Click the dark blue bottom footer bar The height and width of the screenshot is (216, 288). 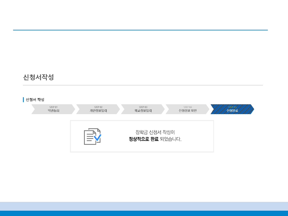click(x=144, y=213)
